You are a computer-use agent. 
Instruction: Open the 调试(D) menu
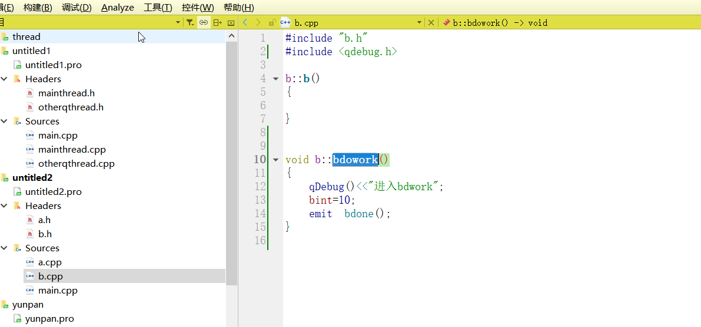coord(77,8)
